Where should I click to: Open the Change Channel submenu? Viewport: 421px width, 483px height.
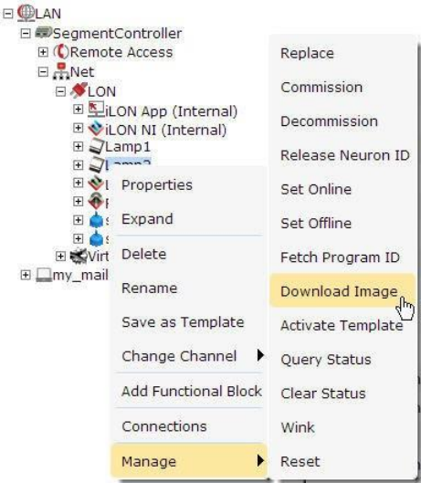pos(189,356)
